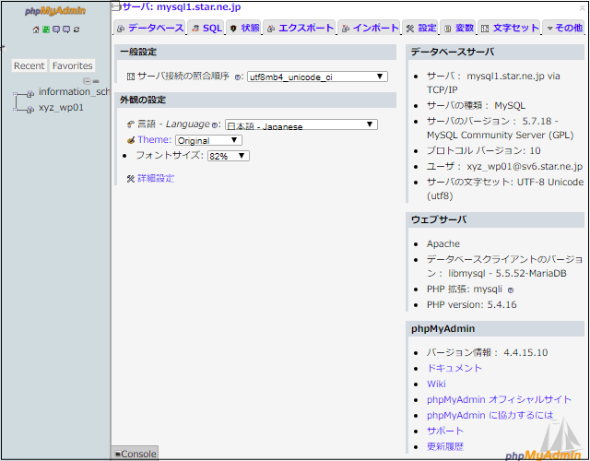Click the help icon after 言語 - Language
590x461 pixels.
tap(215, 125)
